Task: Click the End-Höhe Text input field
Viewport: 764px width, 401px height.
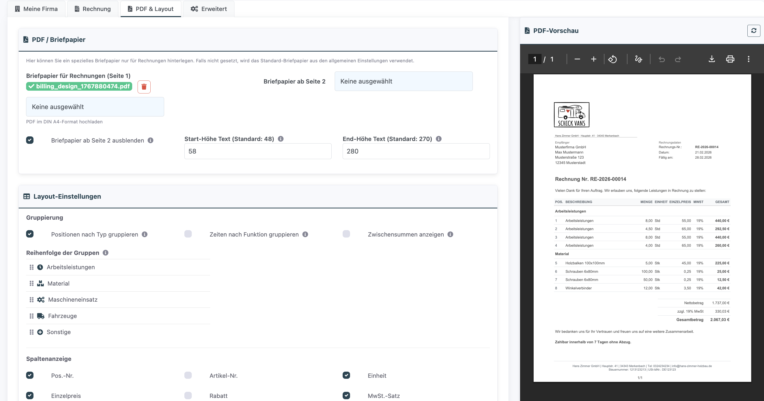Action: 416,151
